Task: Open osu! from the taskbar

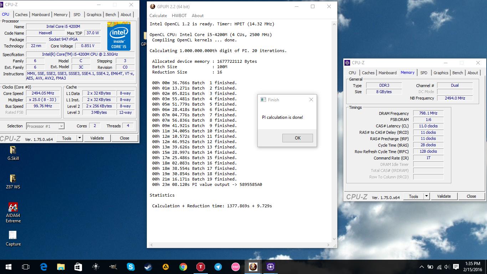Action: click(x=236, y=267)
